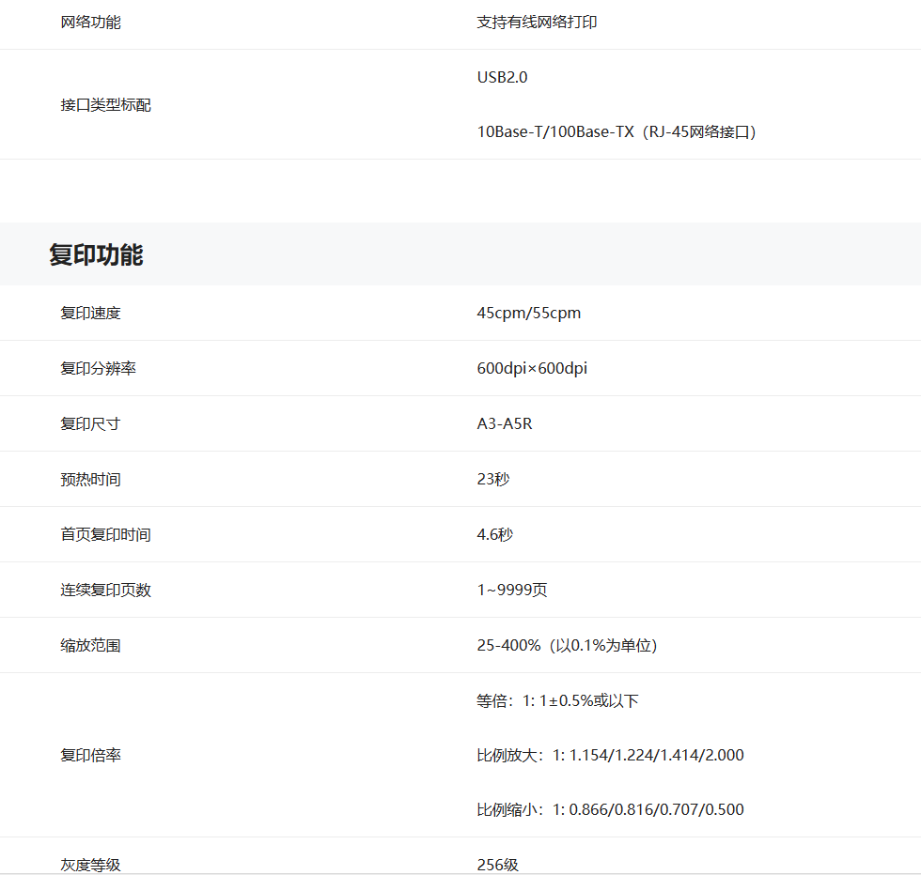Click the 预热时间 label
The width and height of the screenshot is (921, 875).
(90, 480)
